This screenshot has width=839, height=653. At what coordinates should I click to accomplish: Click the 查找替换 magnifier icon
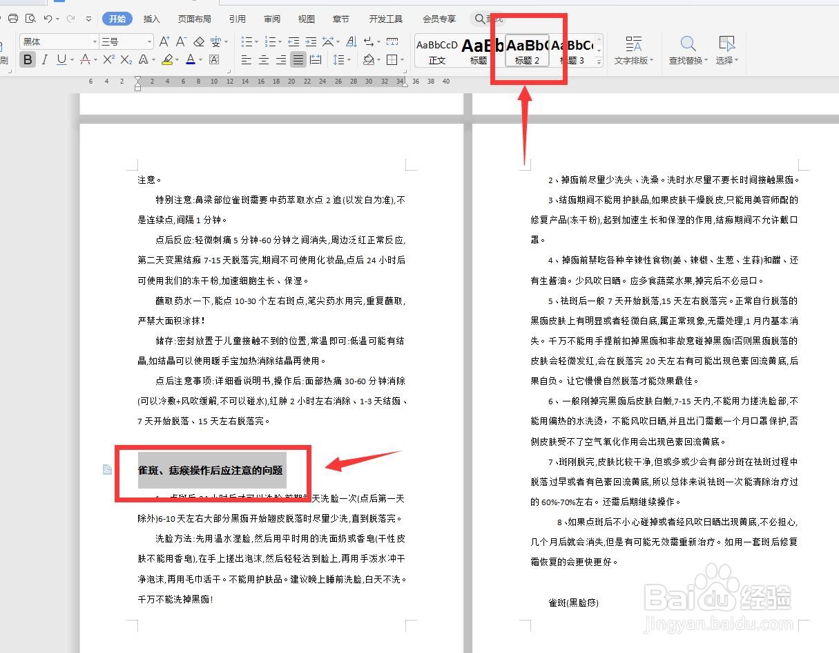coord(688,44)
